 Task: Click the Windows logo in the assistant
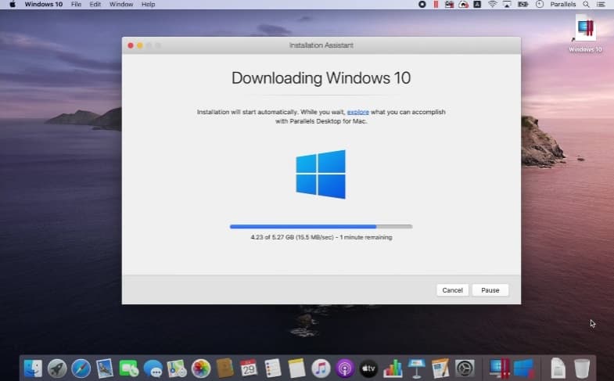[x=321, y=174]
